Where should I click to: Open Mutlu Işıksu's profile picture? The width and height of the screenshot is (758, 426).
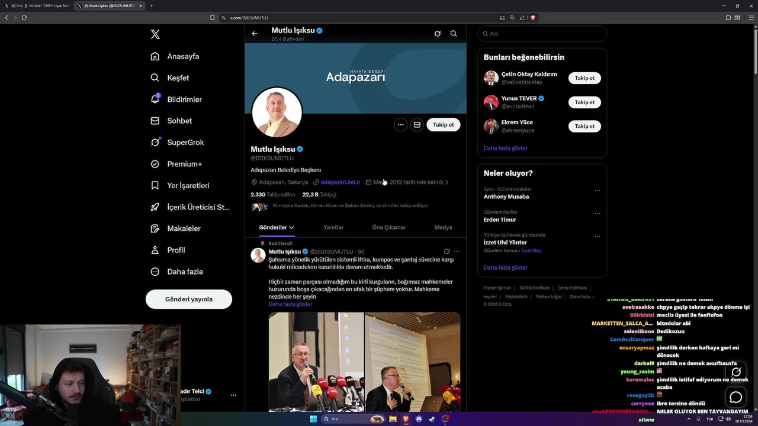tap(277, 112)
